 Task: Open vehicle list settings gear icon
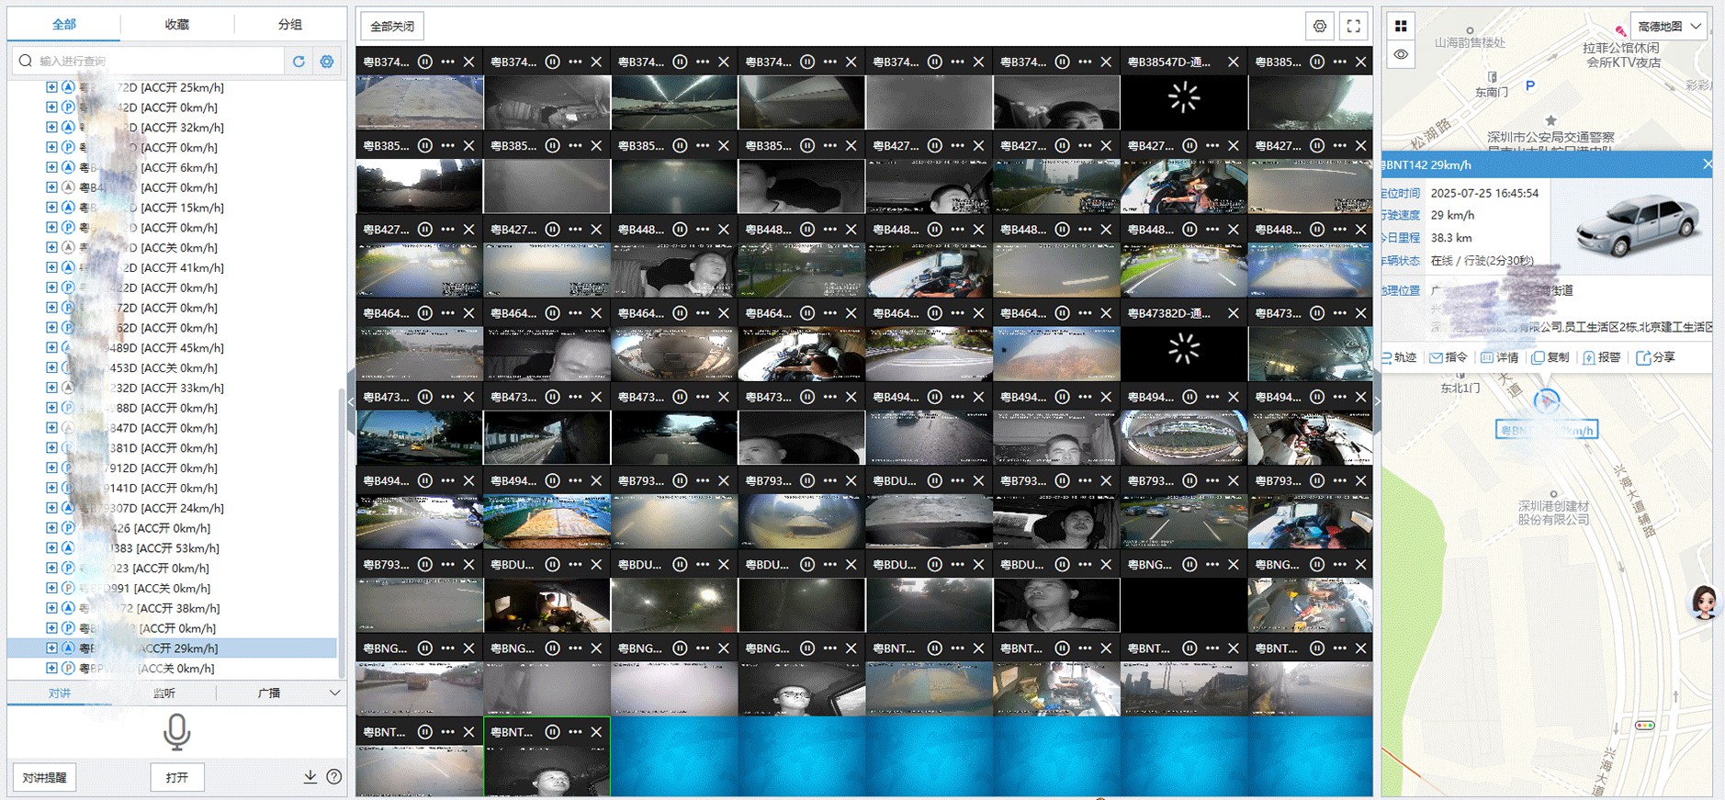coord(327,62)
